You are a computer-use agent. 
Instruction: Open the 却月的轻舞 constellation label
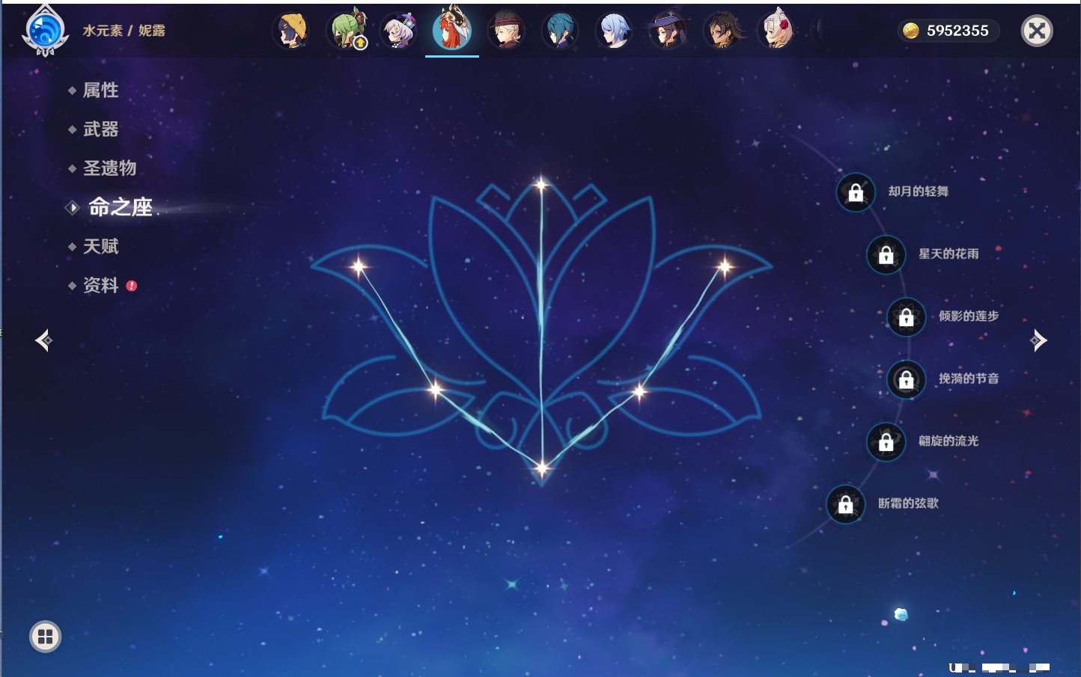pyautogui.click(x=919, y=192)
